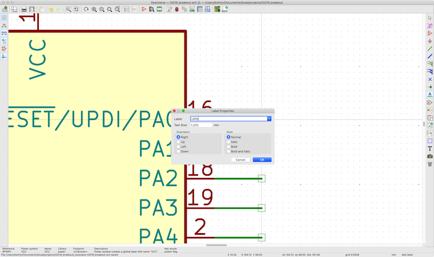Toggle grid visibility
The image size is (434, 257).
[4, 18]
